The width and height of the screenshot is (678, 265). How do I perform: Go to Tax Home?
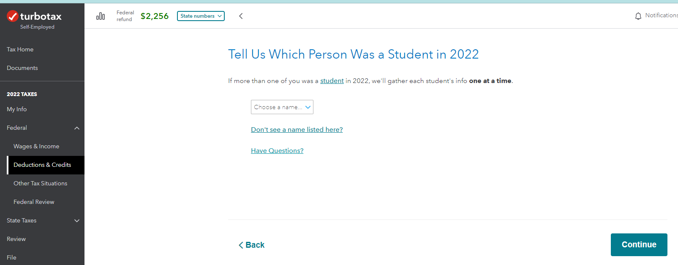tap(20, 49)
